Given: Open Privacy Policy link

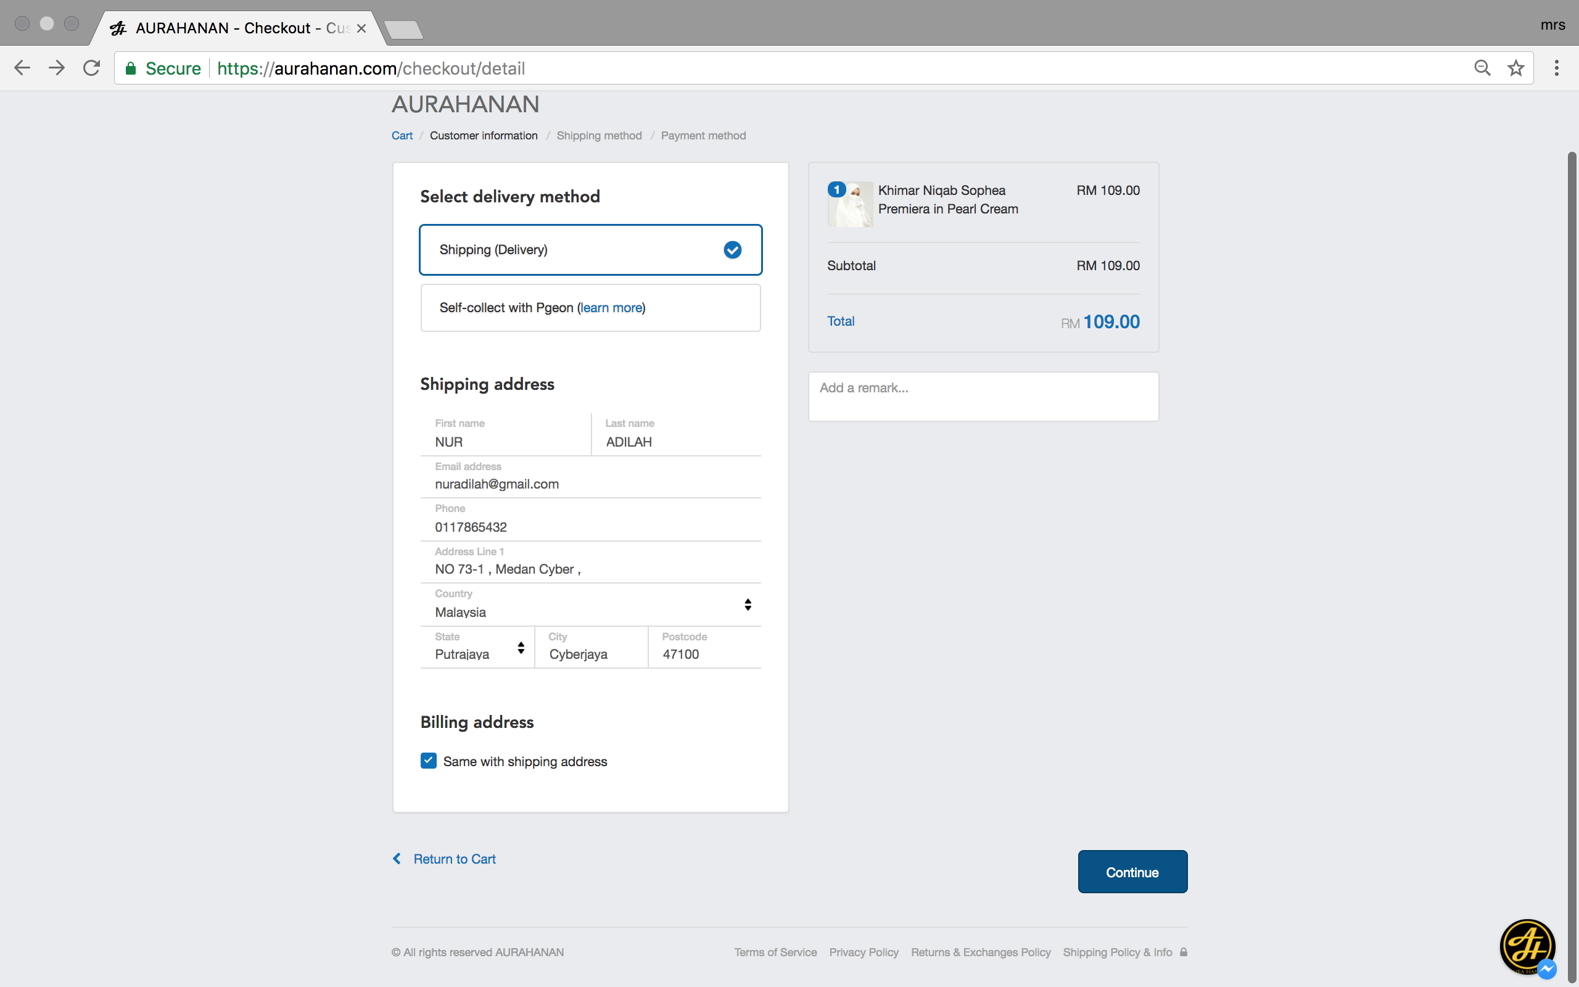Looking at the screenshot, I should (x=864, y=952).
